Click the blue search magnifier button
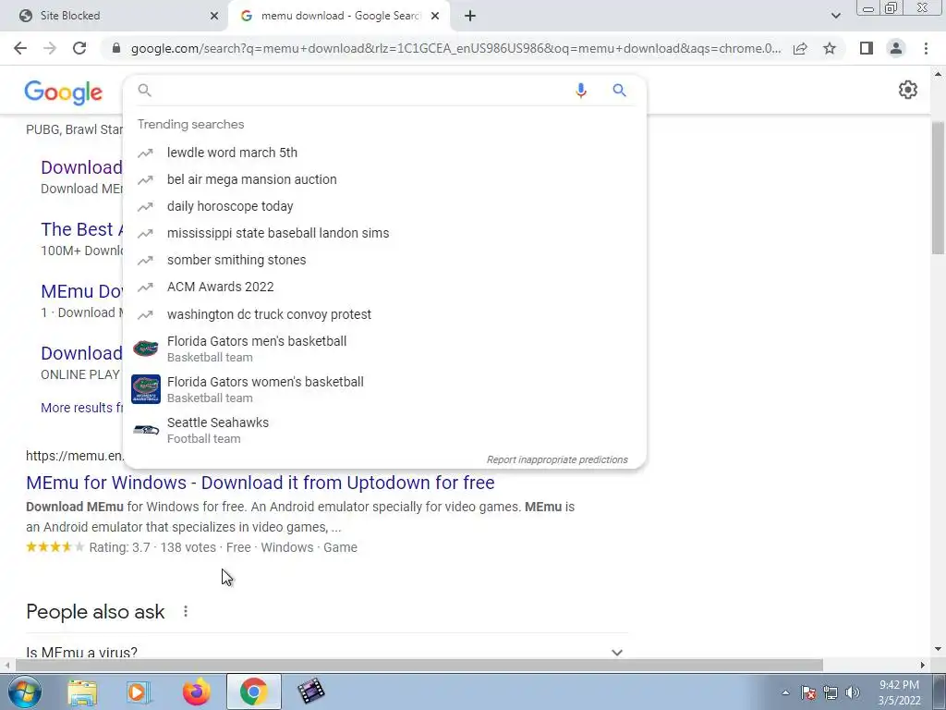The image size is (946, 710). coord(619,91)
